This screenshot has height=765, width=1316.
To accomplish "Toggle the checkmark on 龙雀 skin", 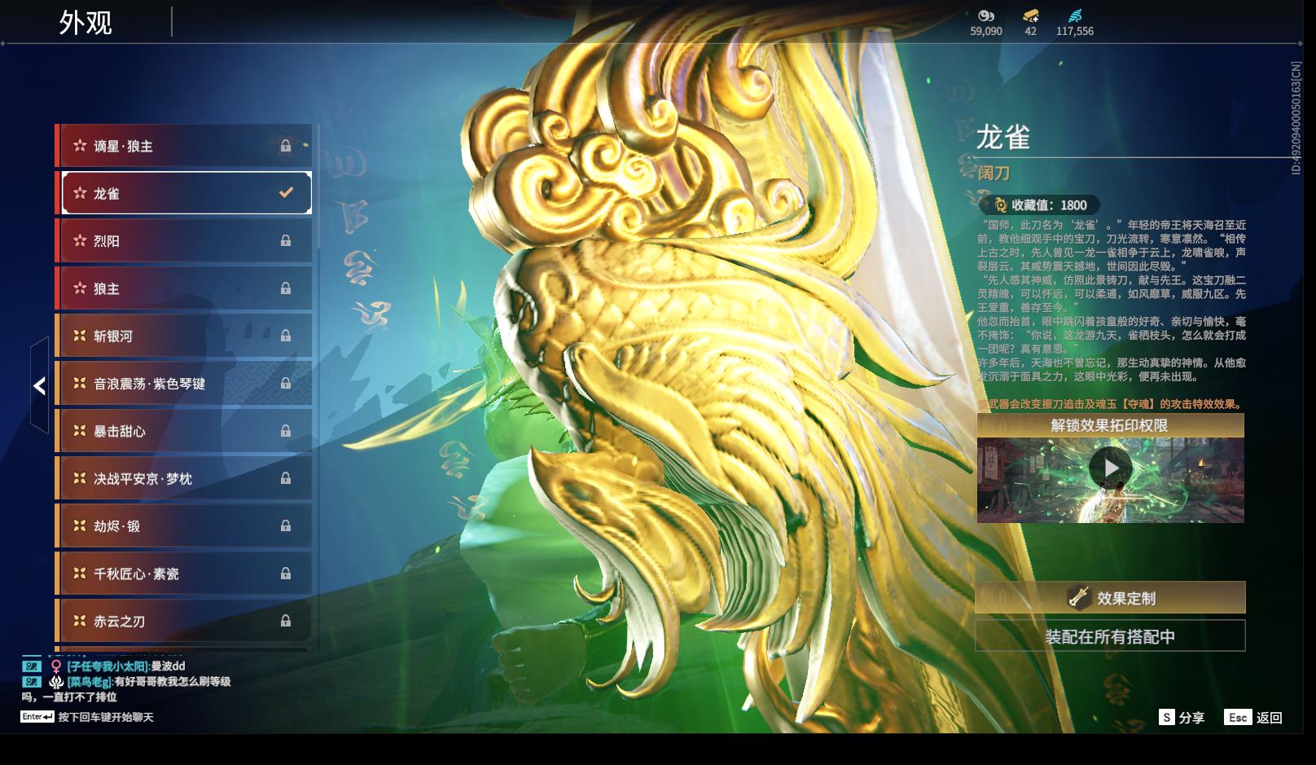I will (x=286, y=193).
